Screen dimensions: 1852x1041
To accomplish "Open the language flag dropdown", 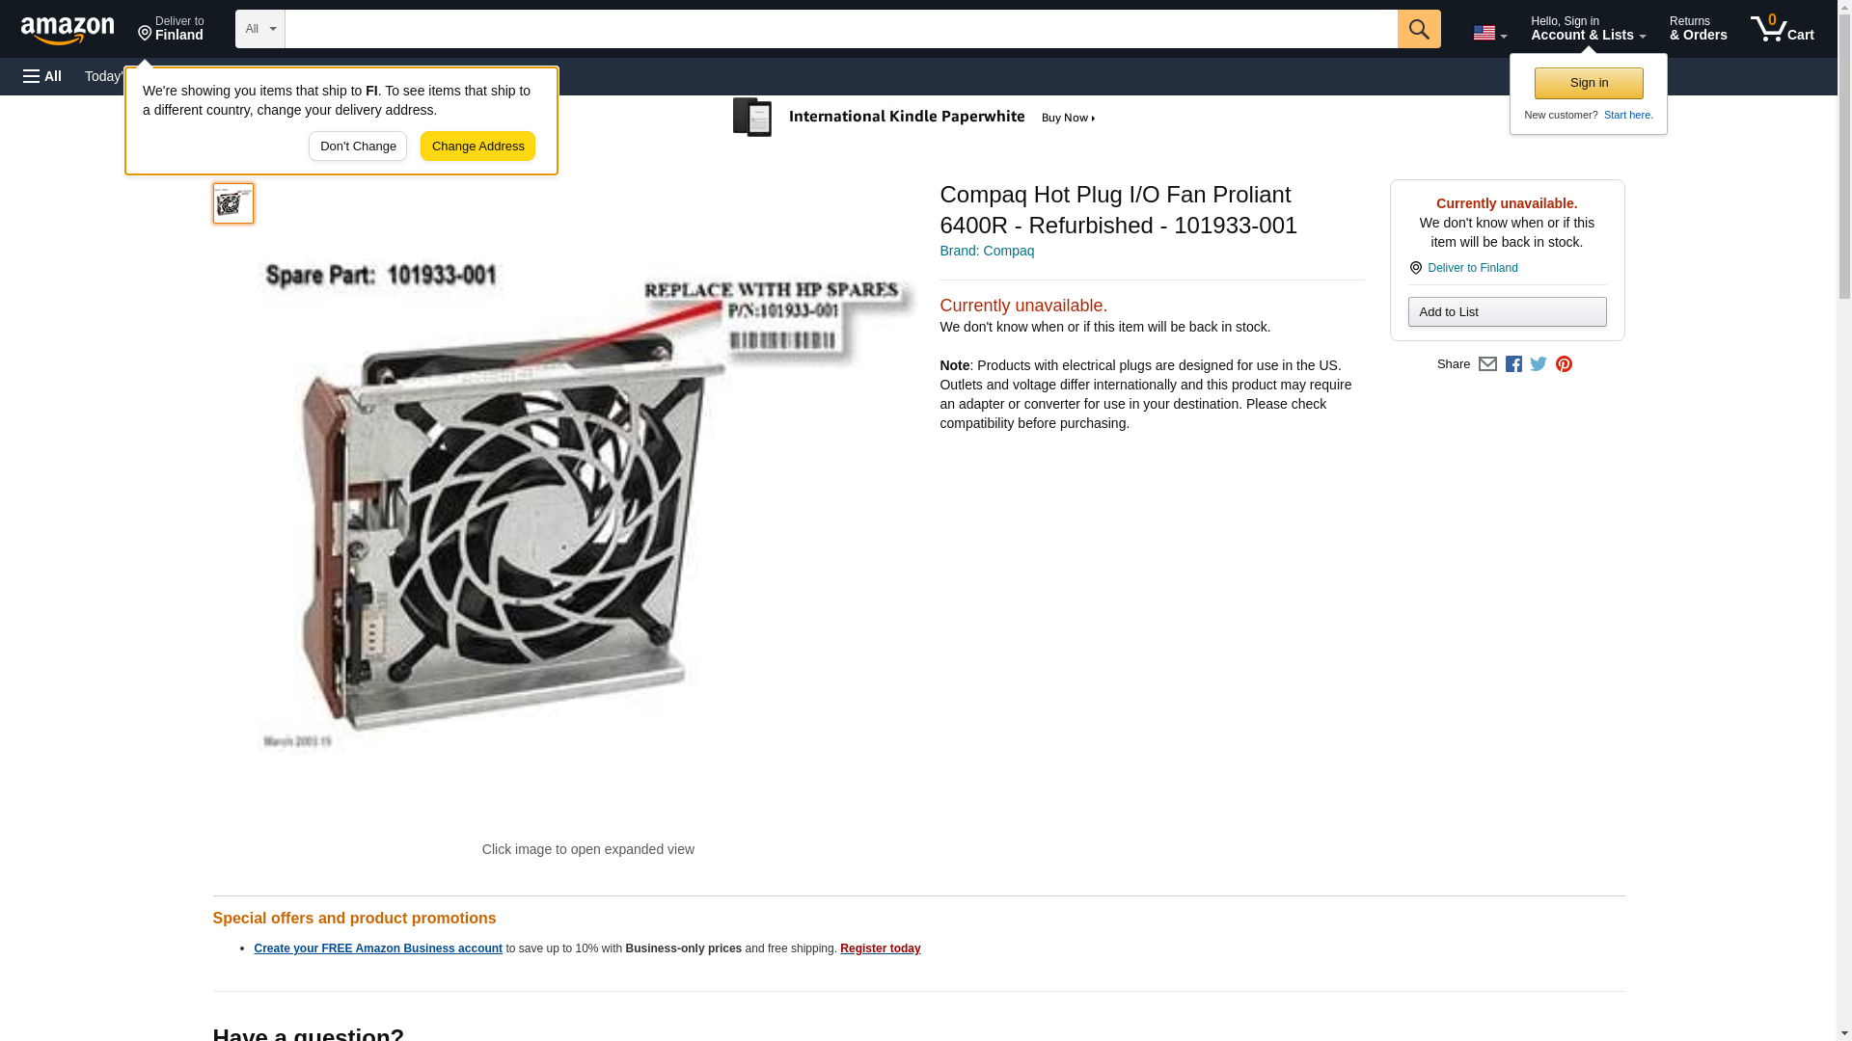I will [x=1489, y=33].
